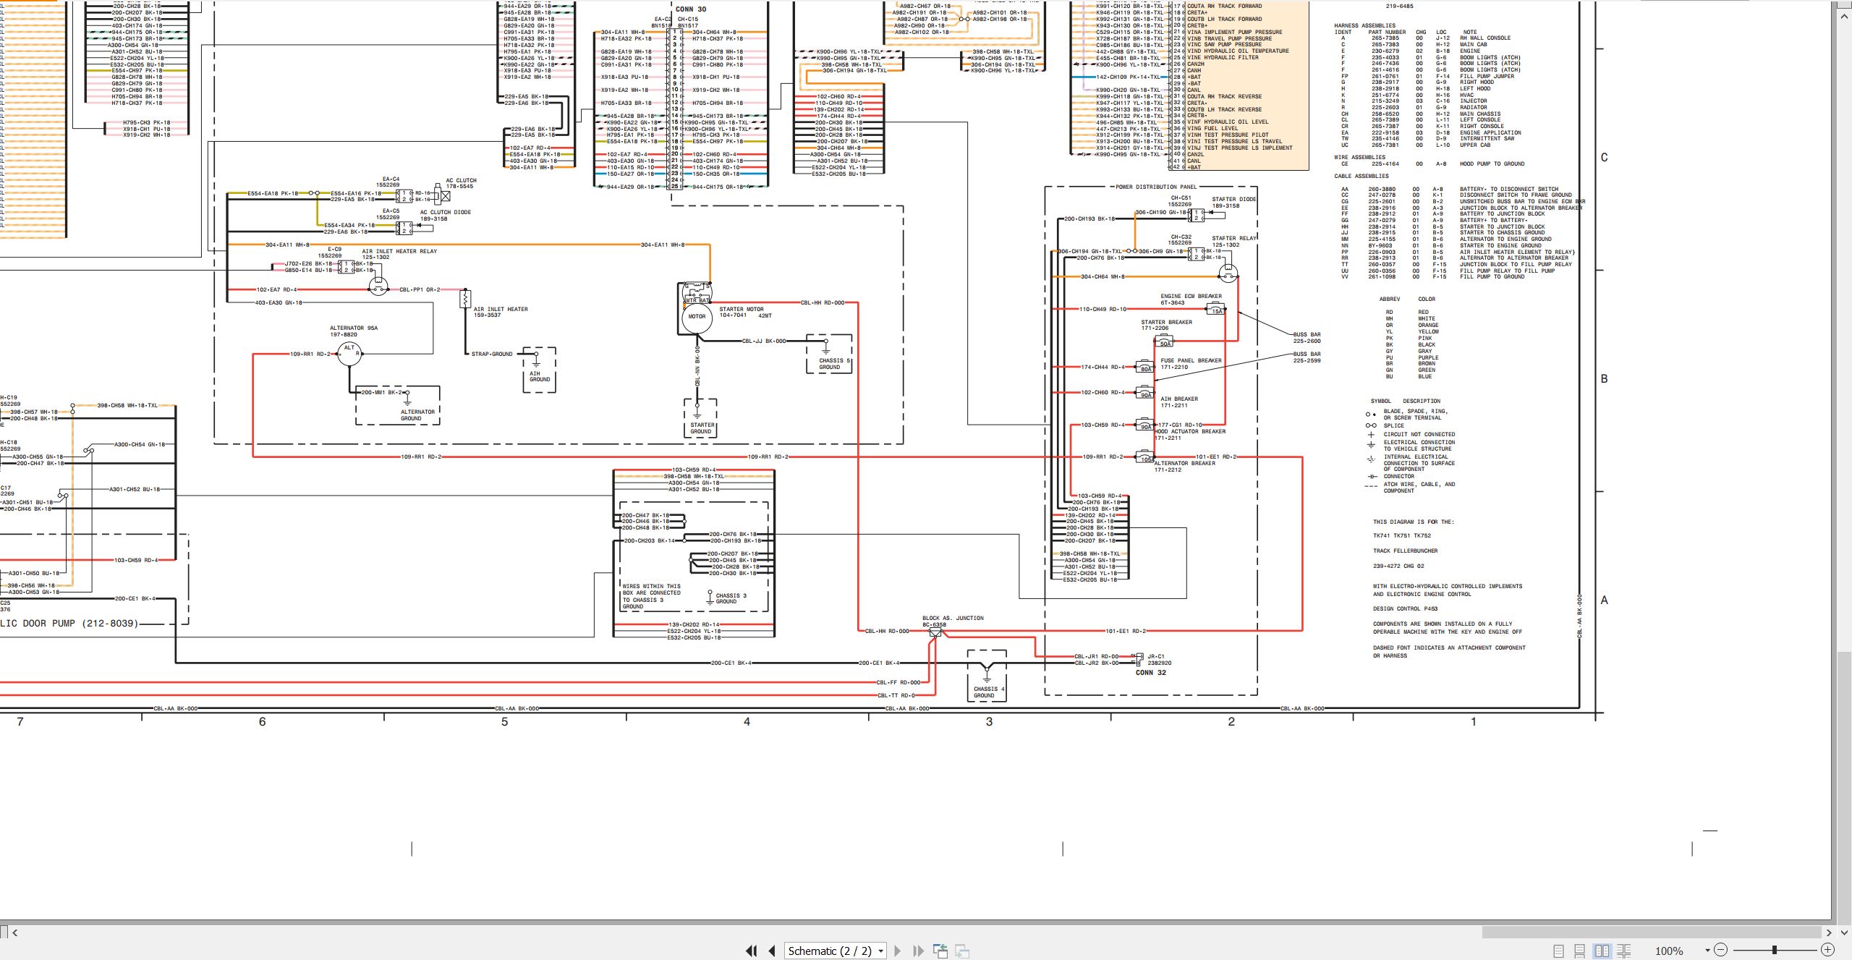Go to the next page
Screen dimensions: 1852x960
[x=898, y=951]
